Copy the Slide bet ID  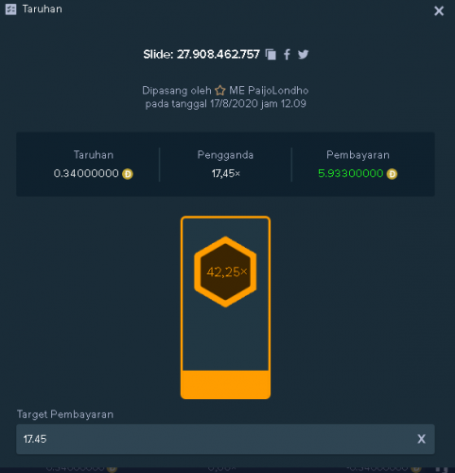[271, 55]
